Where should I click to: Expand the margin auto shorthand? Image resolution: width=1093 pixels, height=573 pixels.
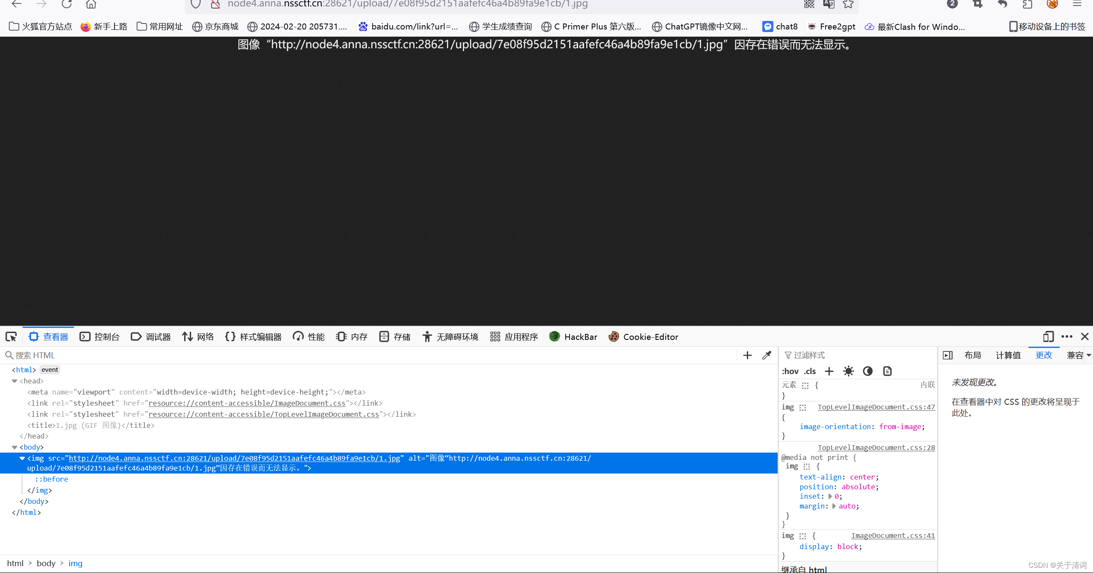tap(834, 506)
